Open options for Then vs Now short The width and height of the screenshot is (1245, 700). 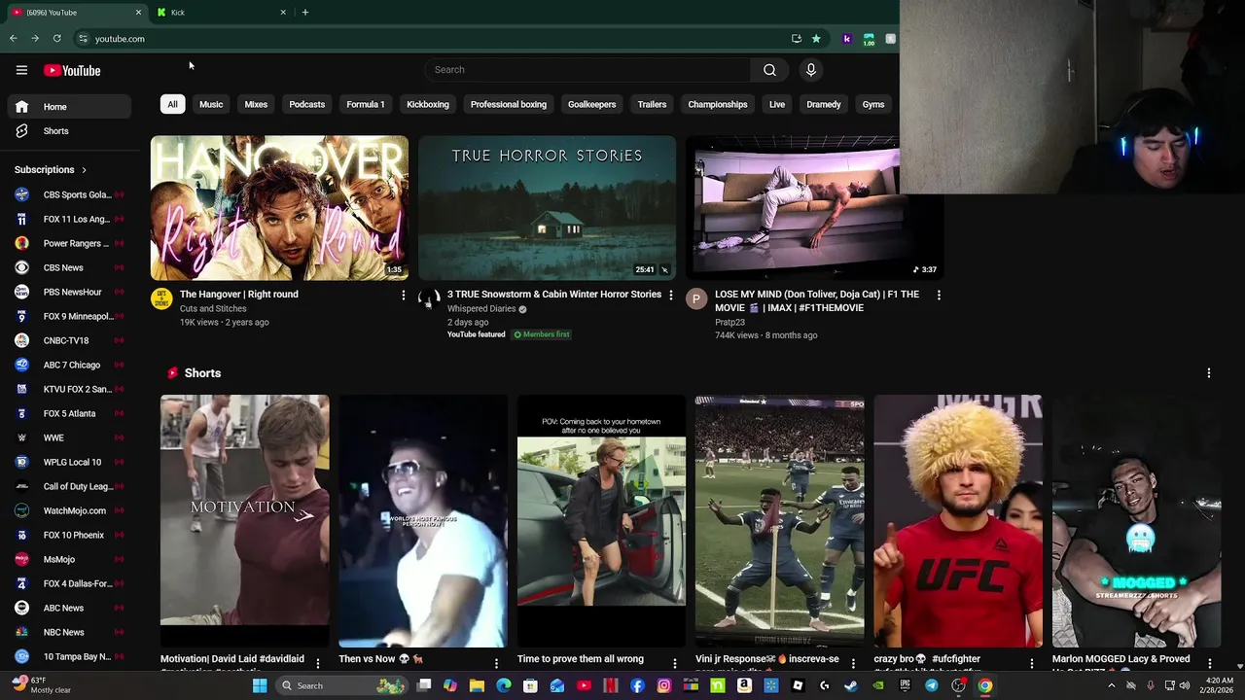pyautogui.click(x=496, y=663)
